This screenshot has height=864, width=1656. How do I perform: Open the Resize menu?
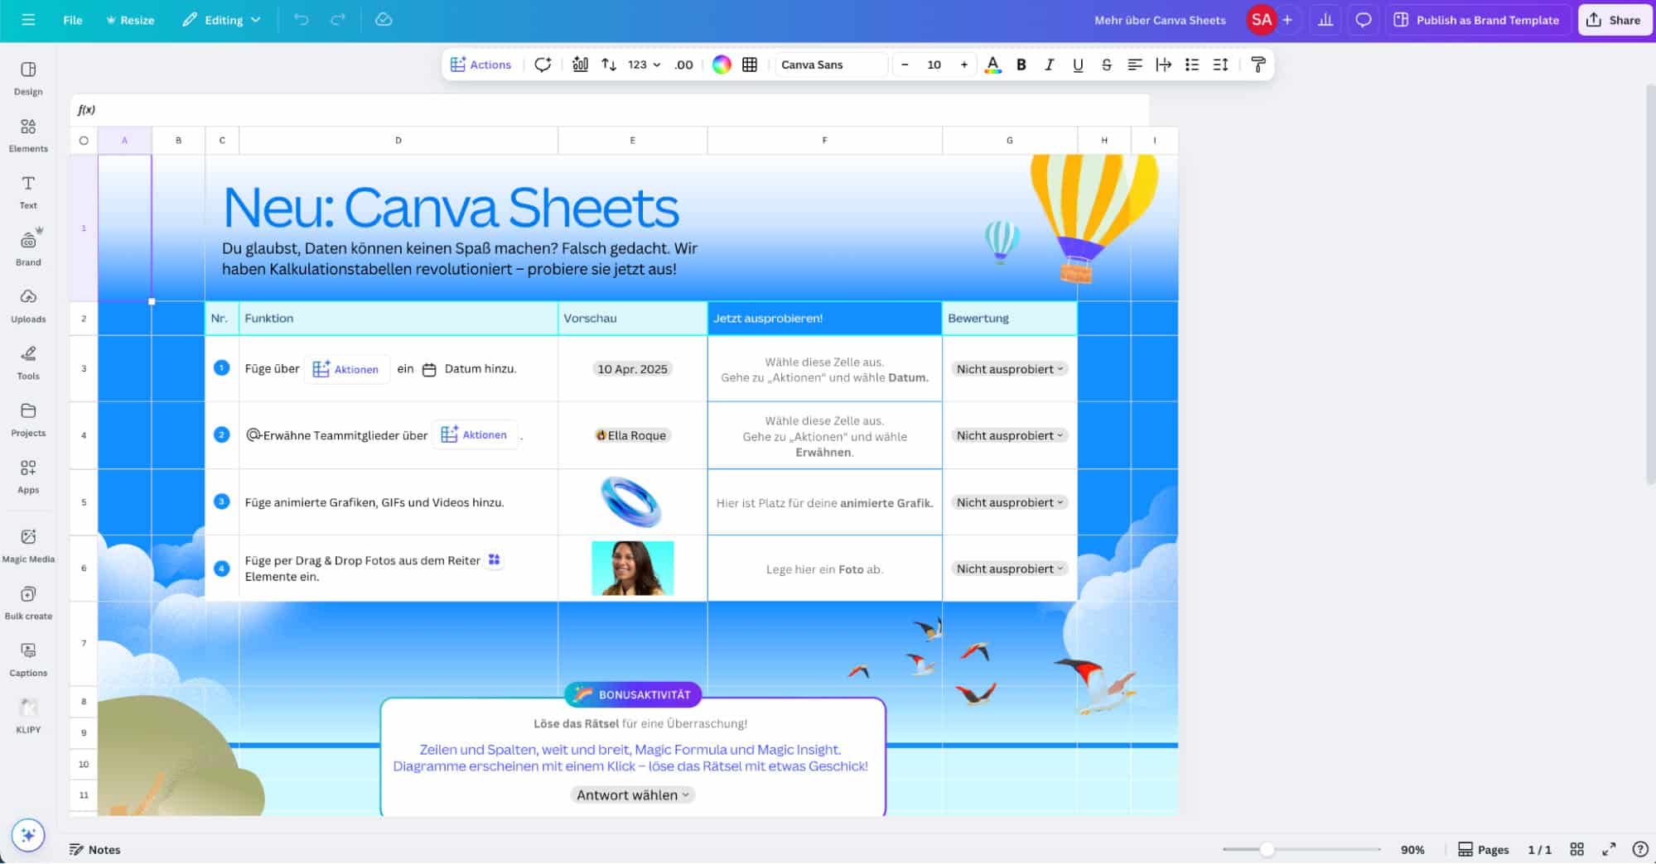click(130, 20)
